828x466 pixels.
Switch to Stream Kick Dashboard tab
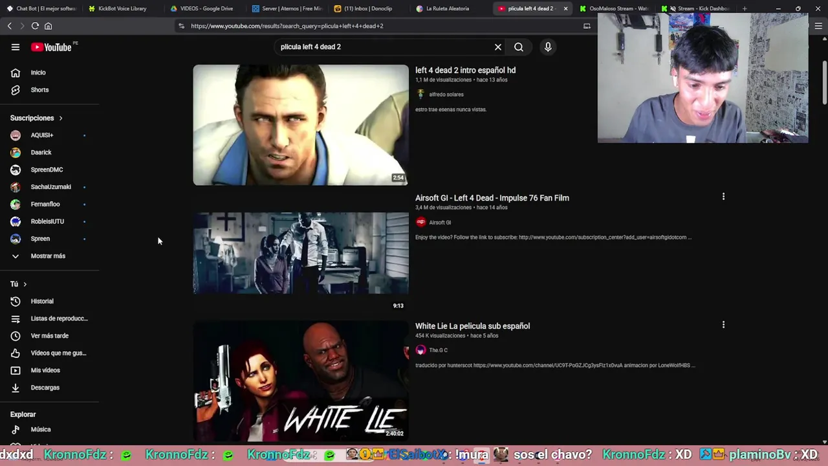[697, 8]
